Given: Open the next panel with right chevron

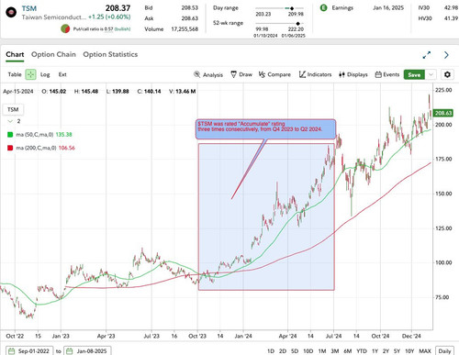Looking at the screenshot, I should pyautogui.click(x=446, y=55).
